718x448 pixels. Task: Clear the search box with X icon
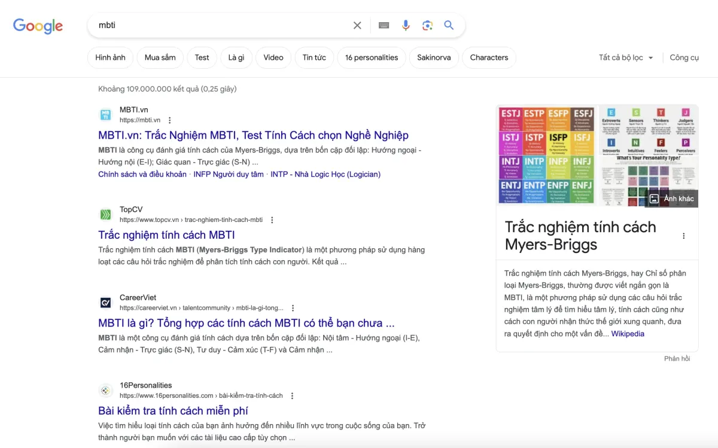click(357, 25)
